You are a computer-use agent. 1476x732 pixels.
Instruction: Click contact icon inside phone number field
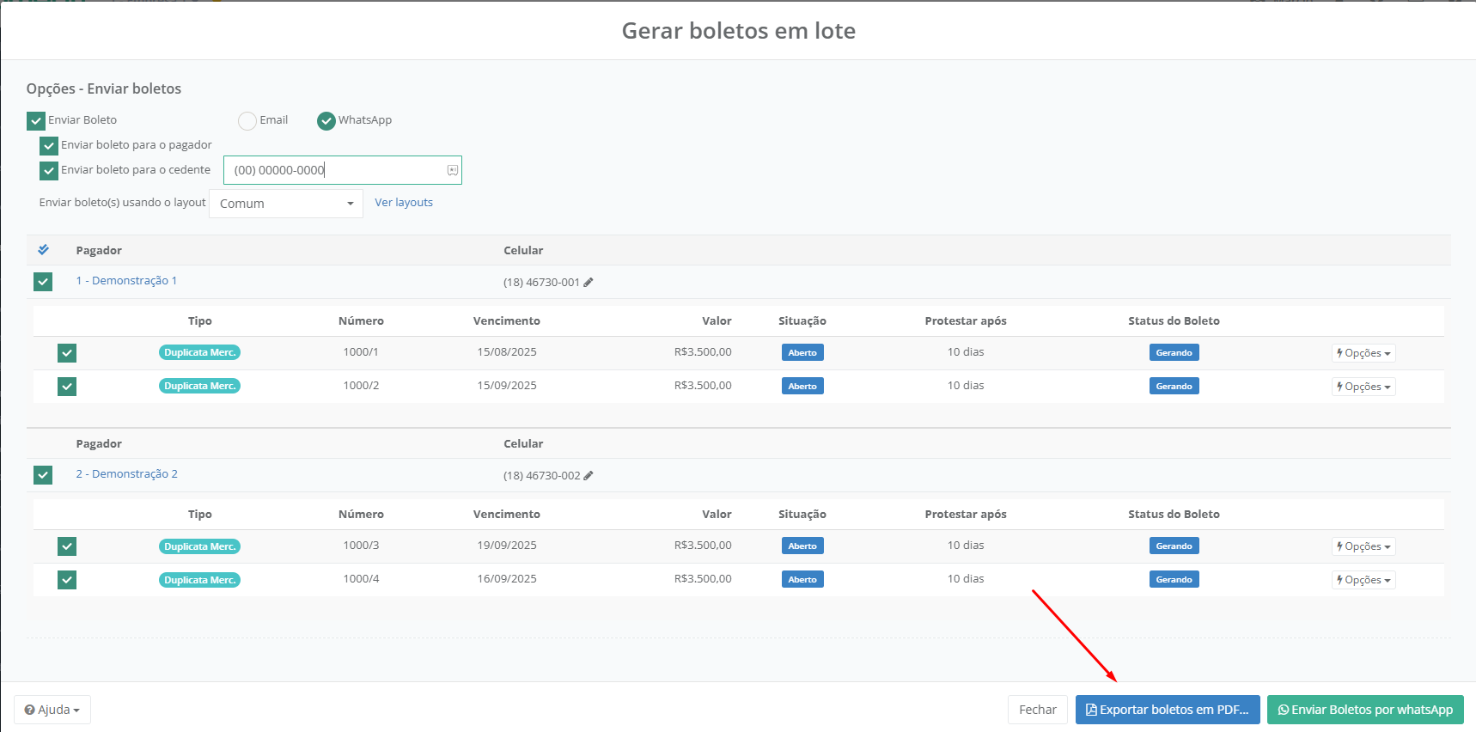coord(452,170)
